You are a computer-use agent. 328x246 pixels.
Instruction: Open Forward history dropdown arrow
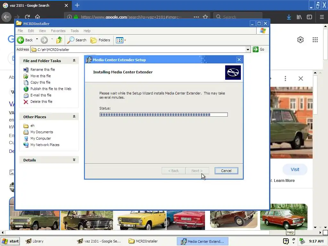click(x=52, y=39)
